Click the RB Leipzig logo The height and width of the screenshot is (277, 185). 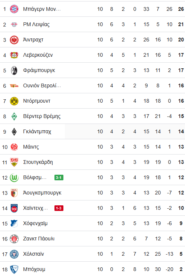pos(14,24)
